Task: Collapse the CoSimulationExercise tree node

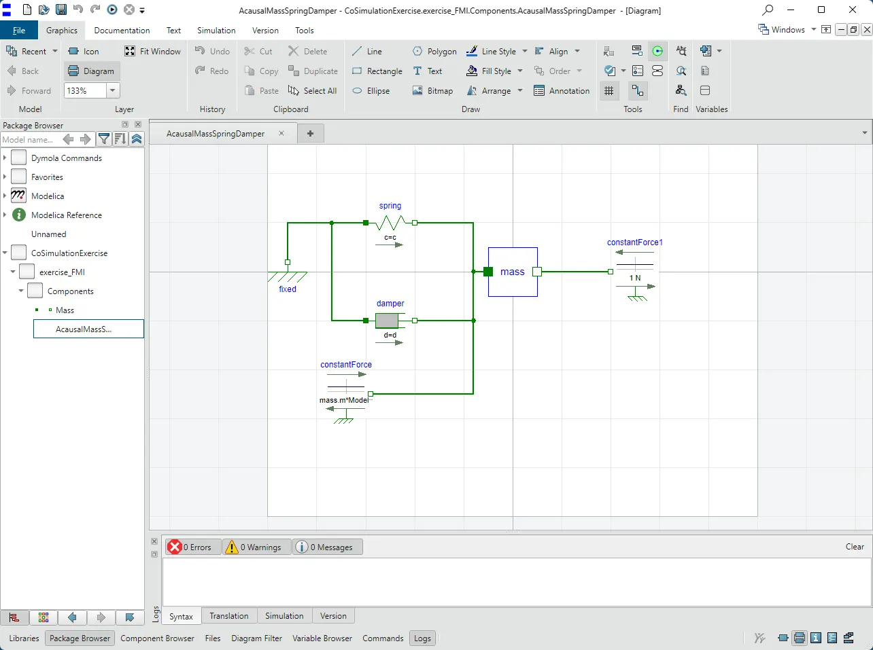Action: pyautogui.click(x=5, y=253)
